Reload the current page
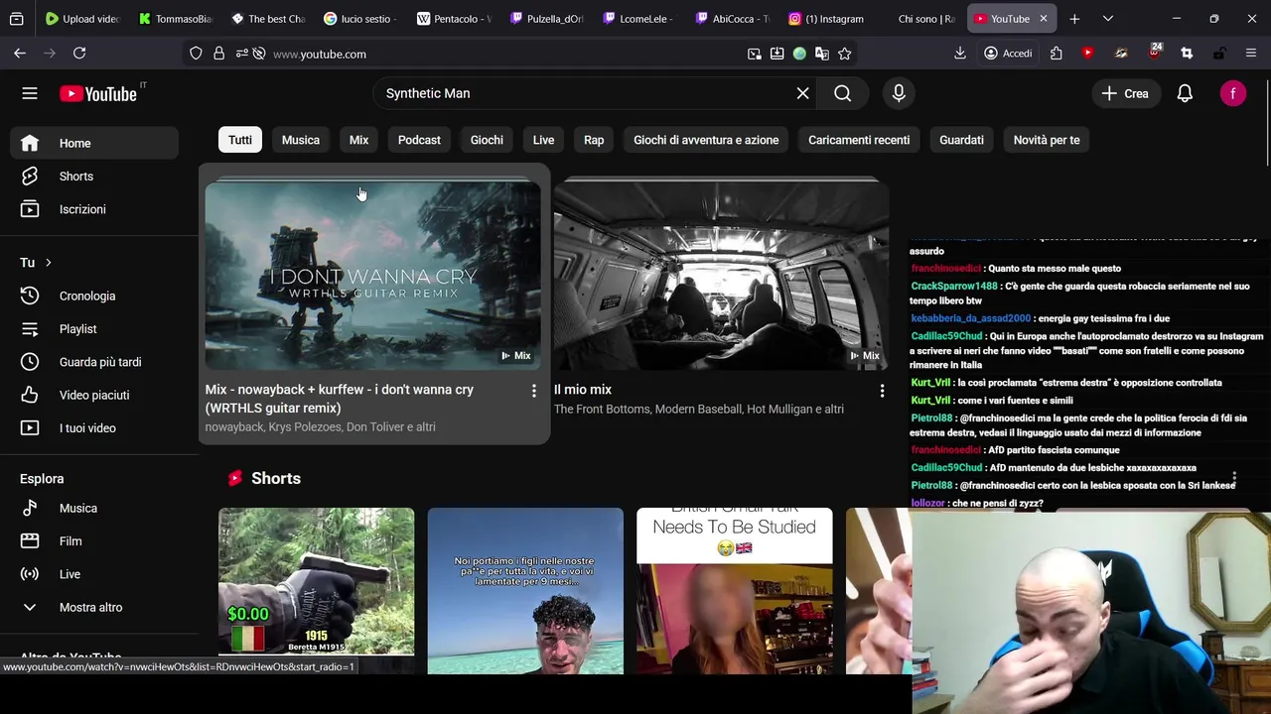 [x=79, y=54]
